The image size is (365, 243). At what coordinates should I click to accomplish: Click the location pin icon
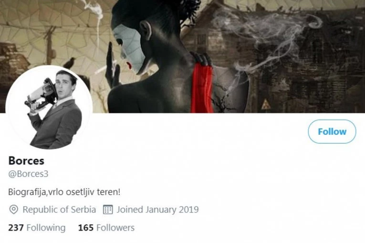click(x=13, y=210)
